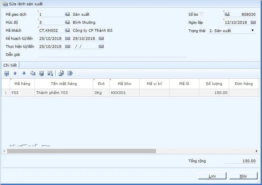262x185 pixels.
Task: Select the 0Kg unit cell
Action: tap(101, 93)
